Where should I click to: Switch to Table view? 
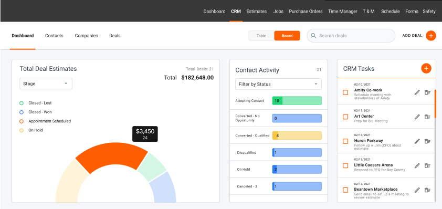tap(261, 36)
